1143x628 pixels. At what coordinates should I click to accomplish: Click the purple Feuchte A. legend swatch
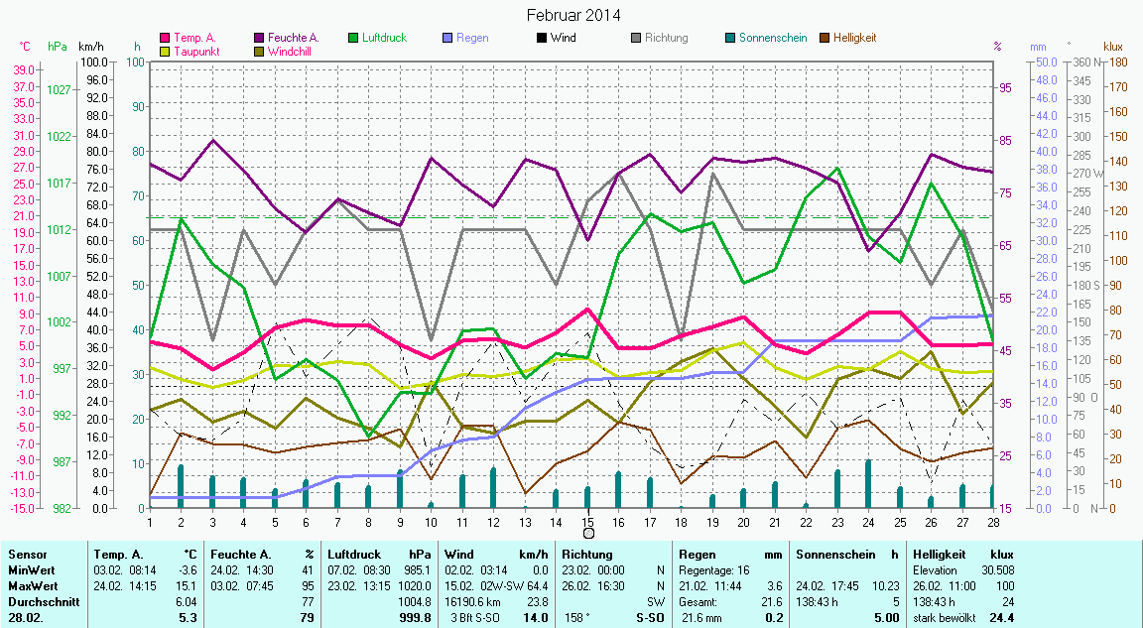[260, 38]
